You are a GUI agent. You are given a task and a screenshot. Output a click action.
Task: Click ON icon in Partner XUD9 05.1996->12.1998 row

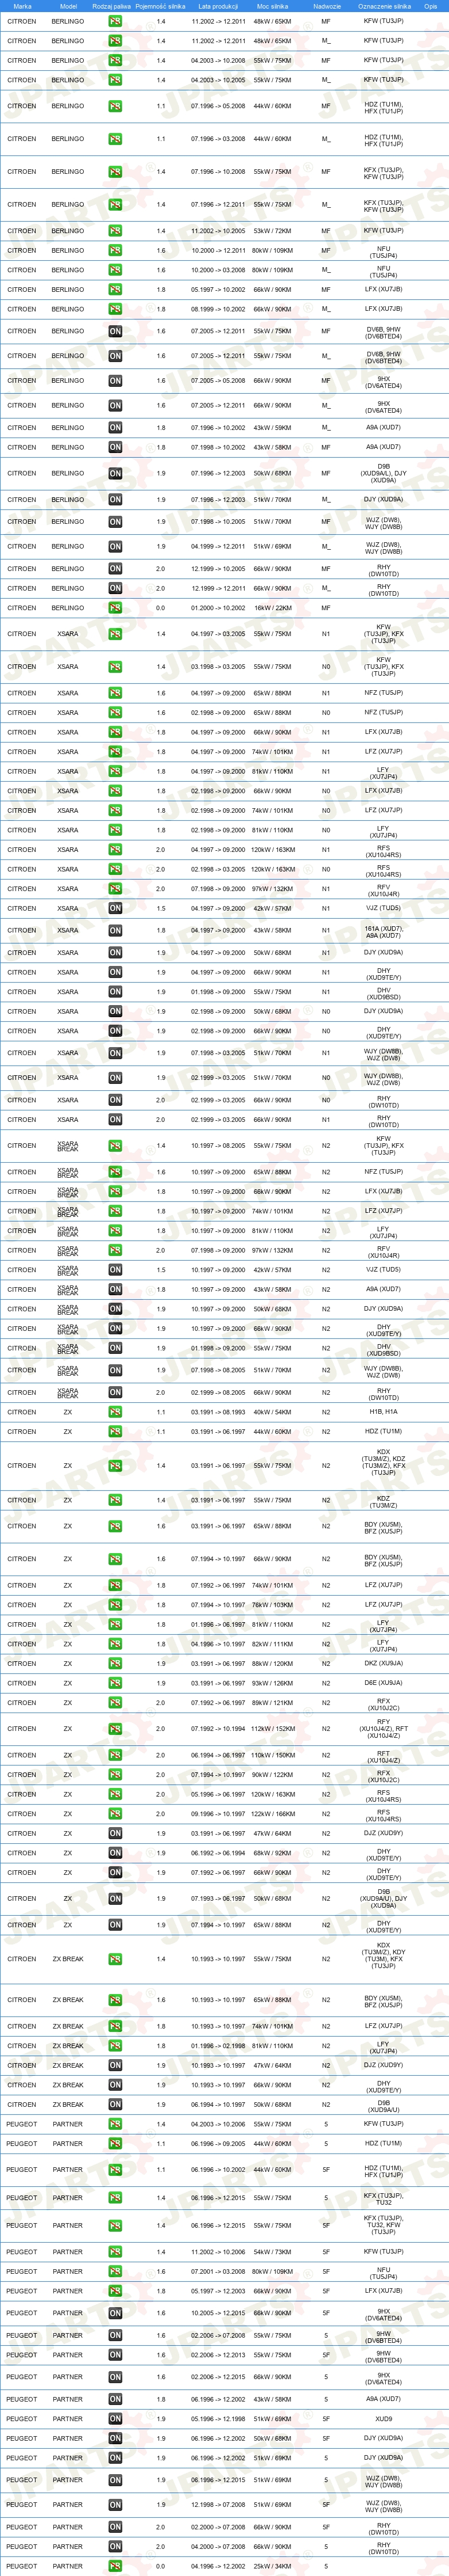(x=116, y=2419)
